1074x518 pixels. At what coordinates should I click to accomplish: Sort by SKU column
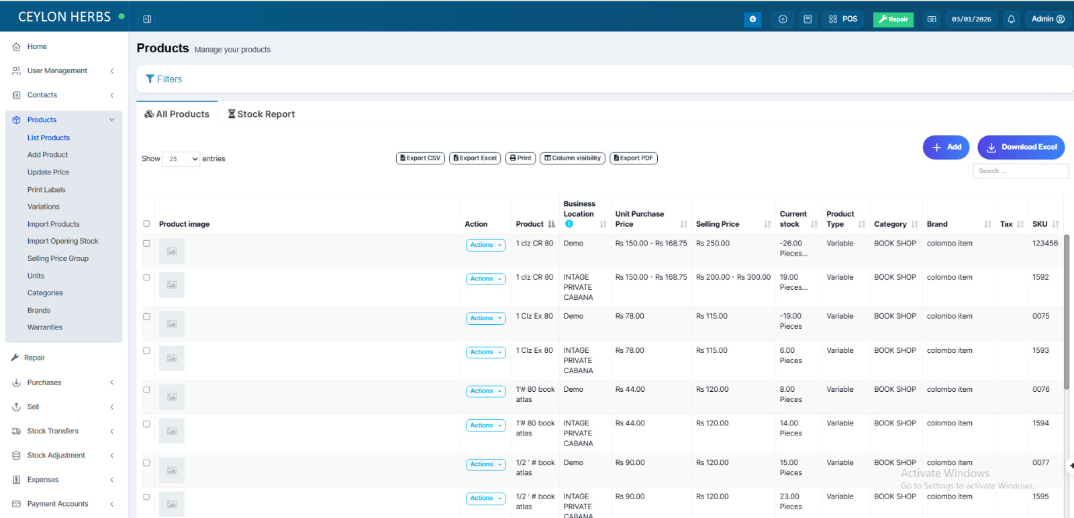1045,224
